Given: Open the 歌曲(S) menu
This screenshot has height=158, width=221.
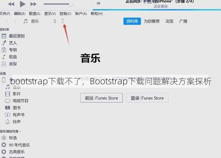Looking at the screenshot, I should click(35, 14).
